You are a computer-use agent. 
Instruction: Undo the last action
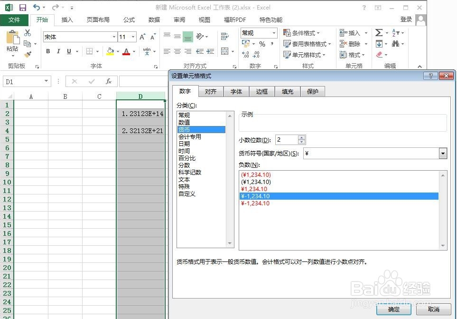click(37, 7)
